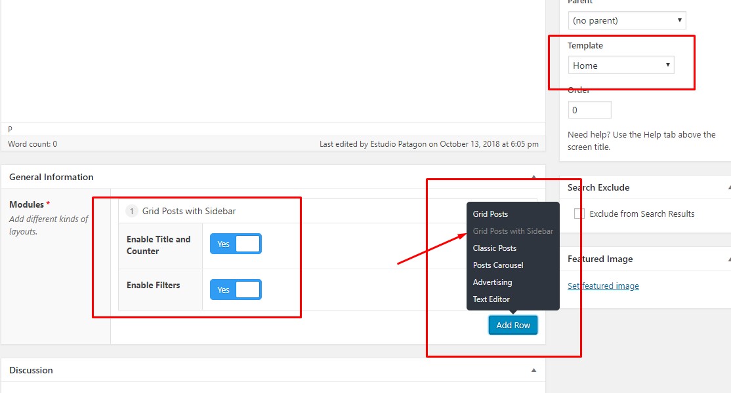Collapse the Discussion panel arrow
731x393 pixels.
[533, 370]
